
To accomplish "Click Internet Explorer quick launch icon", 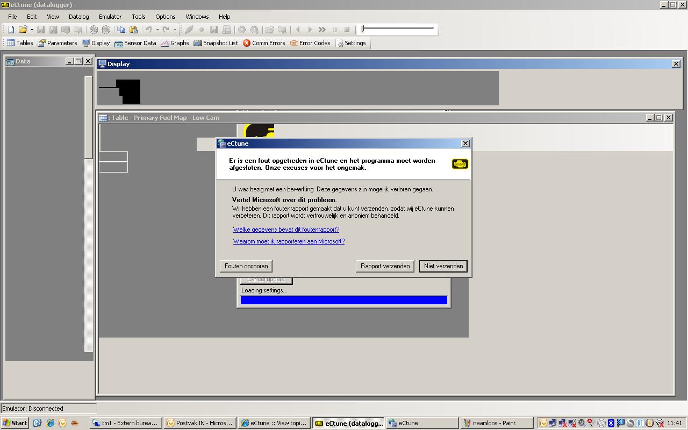I will point(50,423).
